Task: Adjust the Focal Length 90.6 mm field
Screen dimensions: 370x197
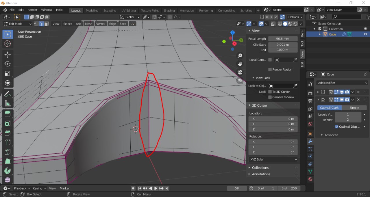Action: (283, 39)
